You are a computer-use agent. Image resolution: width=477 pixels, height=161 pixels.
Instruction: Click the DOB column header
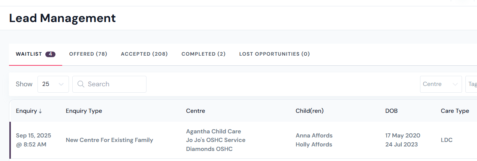[x=392, y=111]
